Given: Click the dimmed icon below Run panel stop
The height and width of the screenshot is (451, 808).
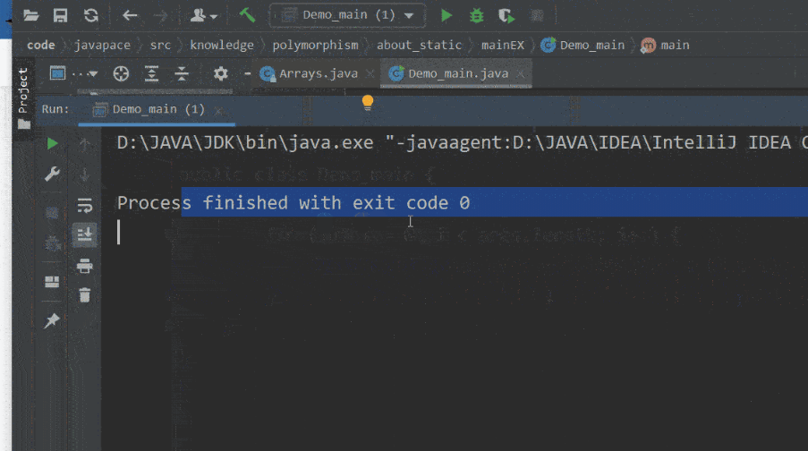Looking at the screenshot, I should pyautogui.click(x=52, y=243).
